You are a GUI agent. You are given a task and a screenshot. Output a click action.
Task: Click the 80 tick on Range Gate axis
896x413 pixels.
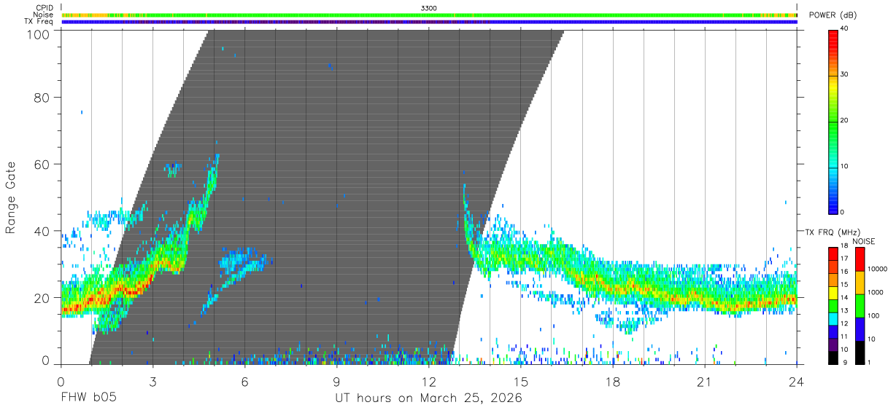tap(41, 98)
